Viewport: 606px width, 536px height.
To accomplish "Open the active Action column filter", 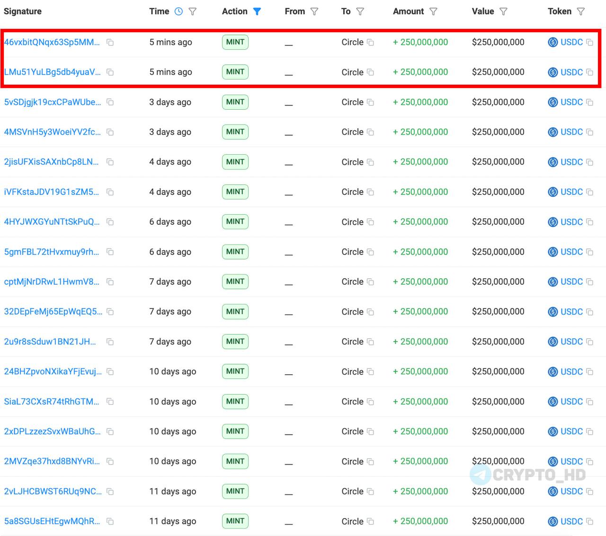I will tap(257, 11).
